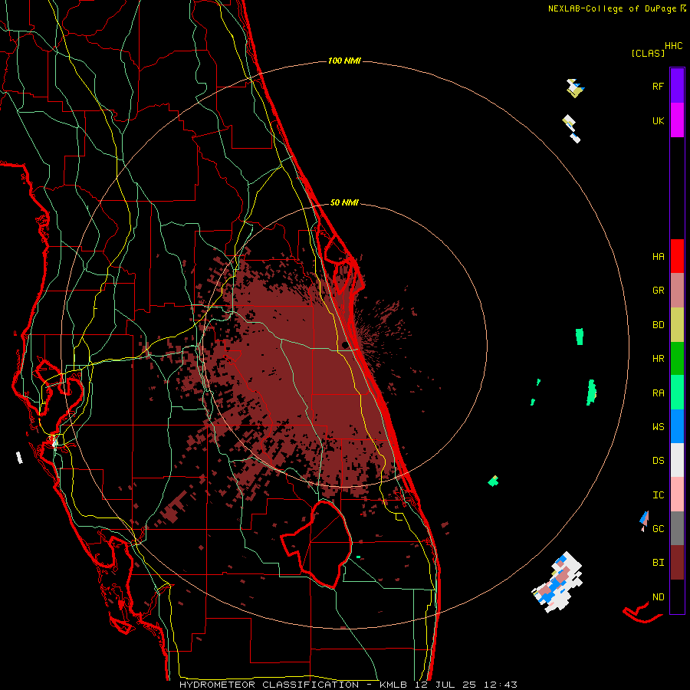Click the 'GR' legend label
Screen dimensions: 690x690
(658, 291)
